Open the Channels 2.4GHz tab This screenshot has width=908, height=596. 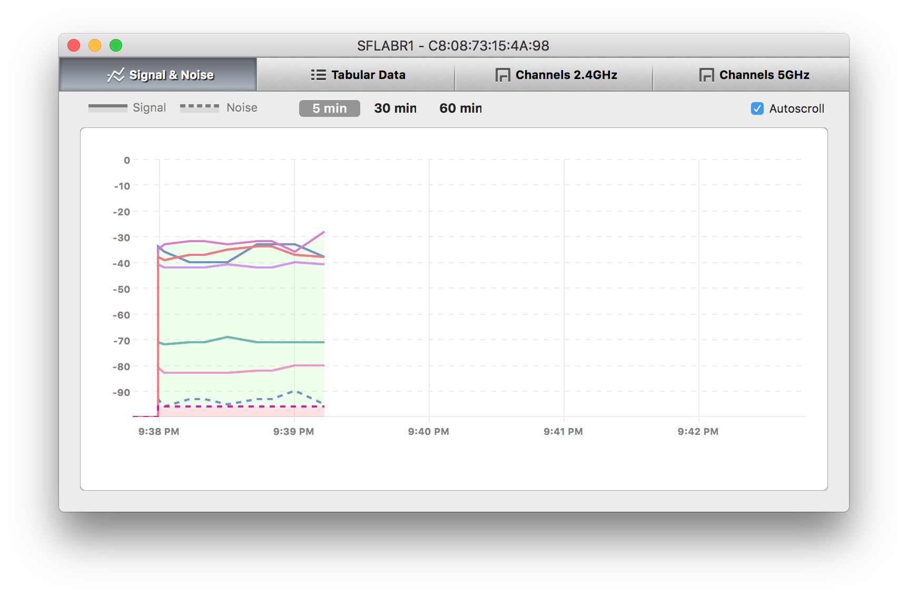click(554, 75)
